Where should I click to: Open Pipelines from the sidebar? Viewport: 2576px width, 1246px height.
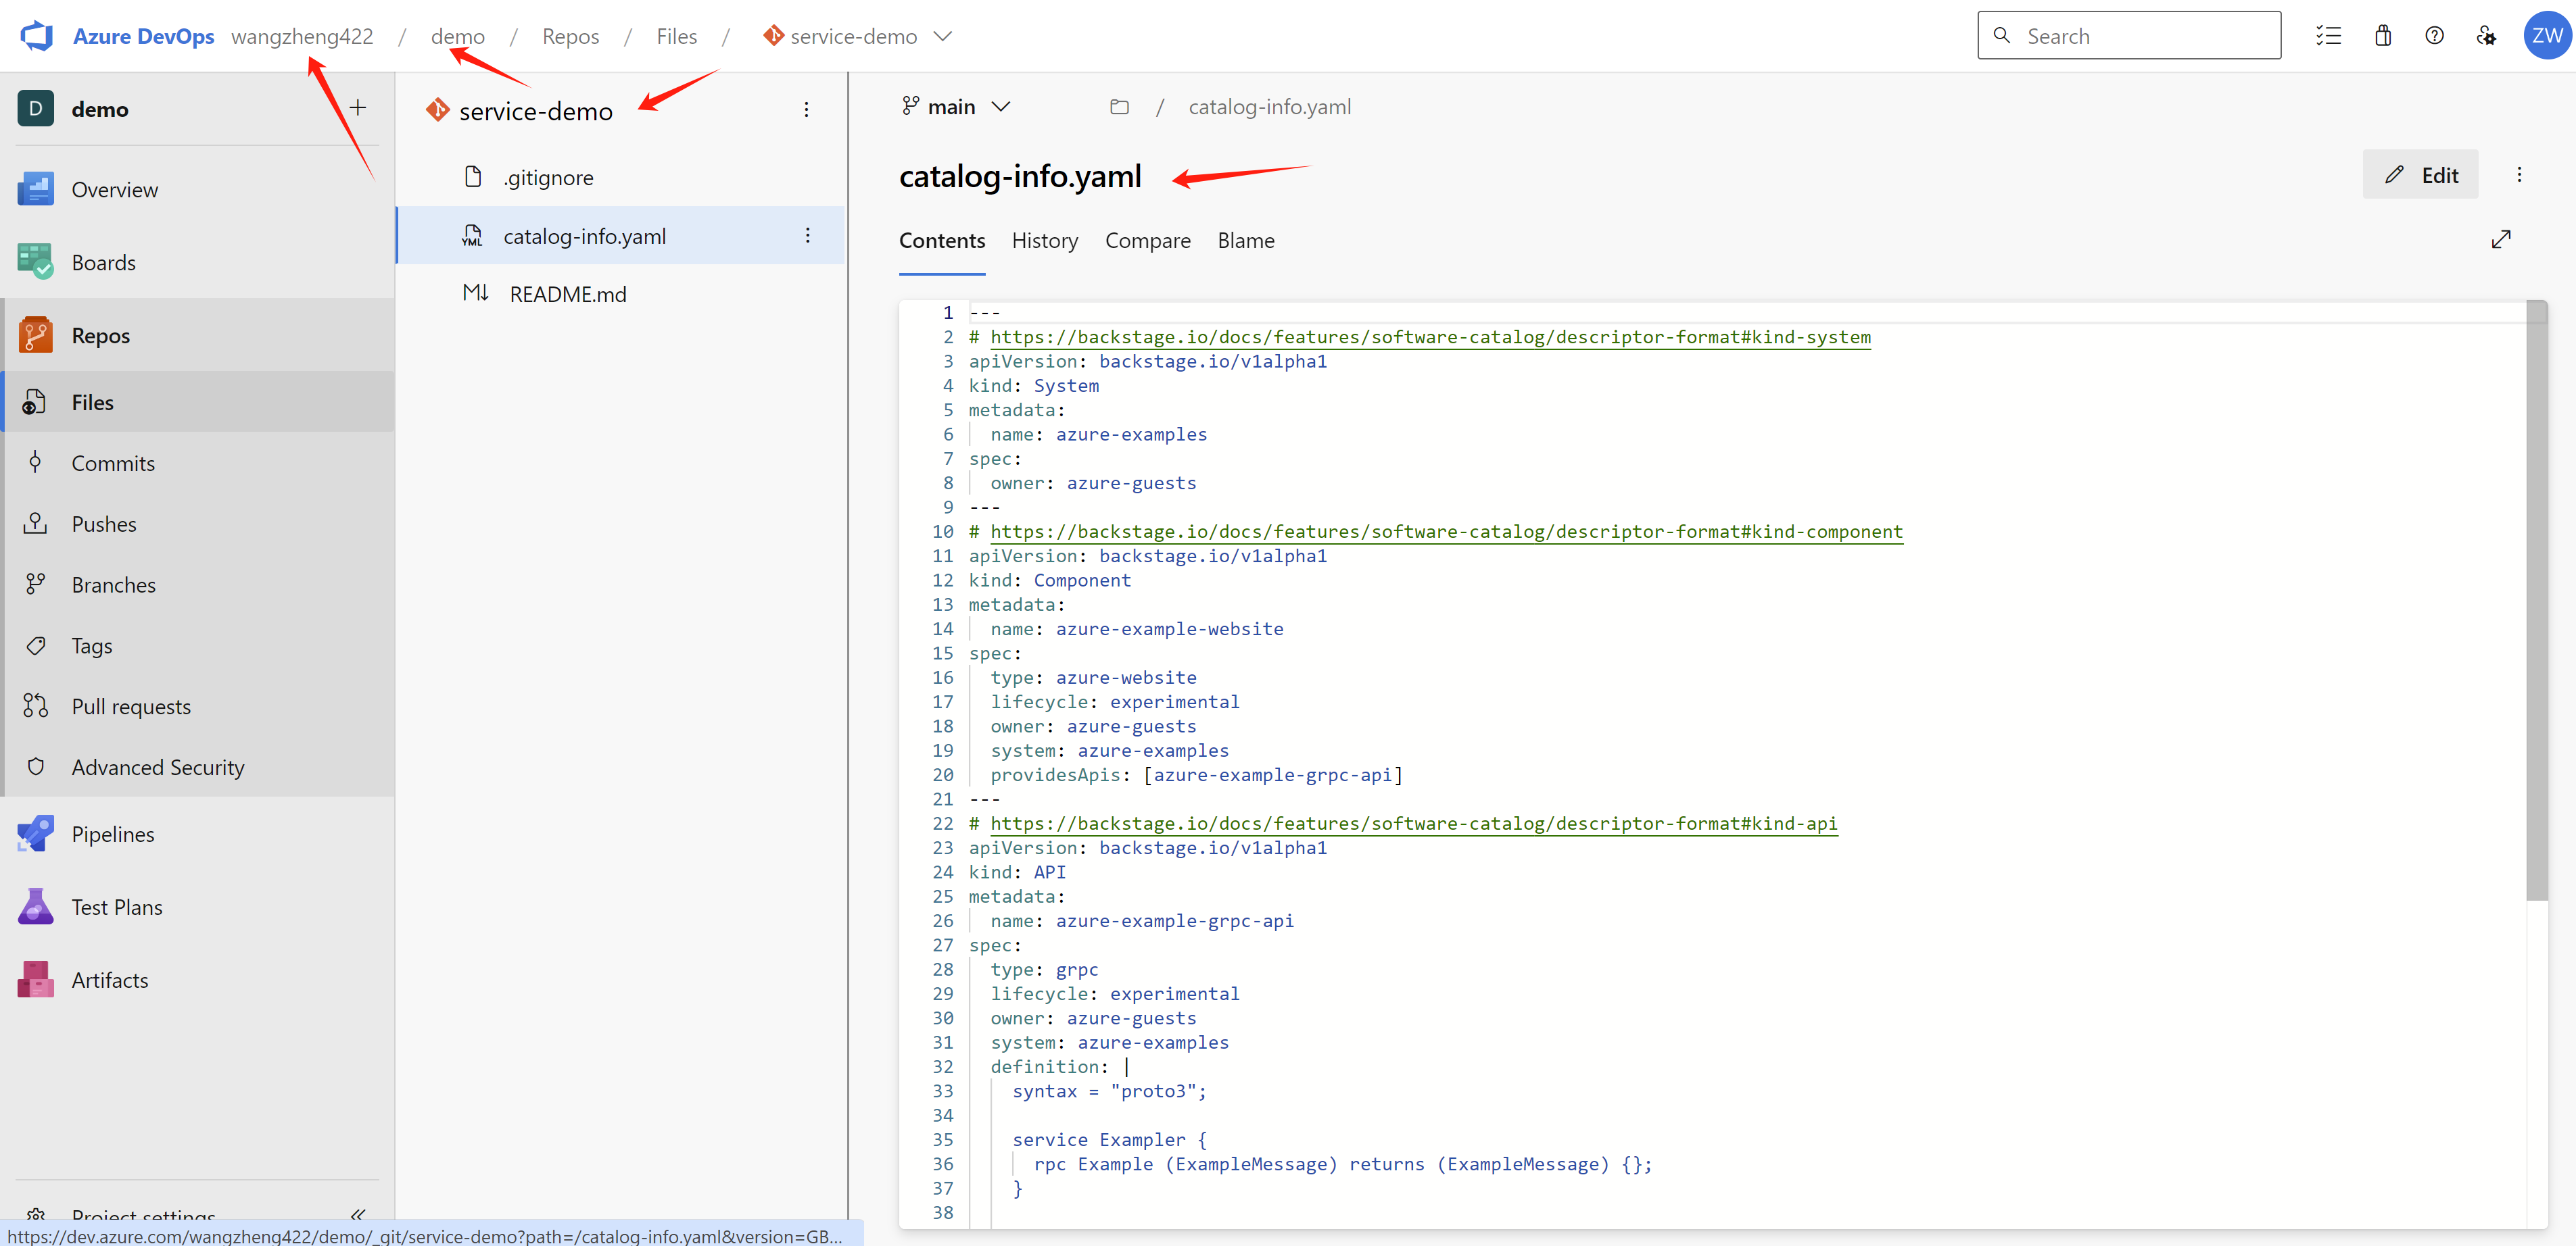(113, 834)
